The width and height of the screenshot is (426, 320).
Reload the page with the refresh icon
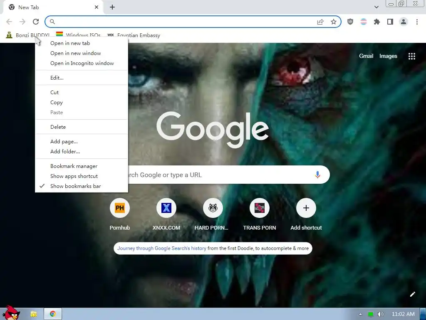tap(36, 22)
